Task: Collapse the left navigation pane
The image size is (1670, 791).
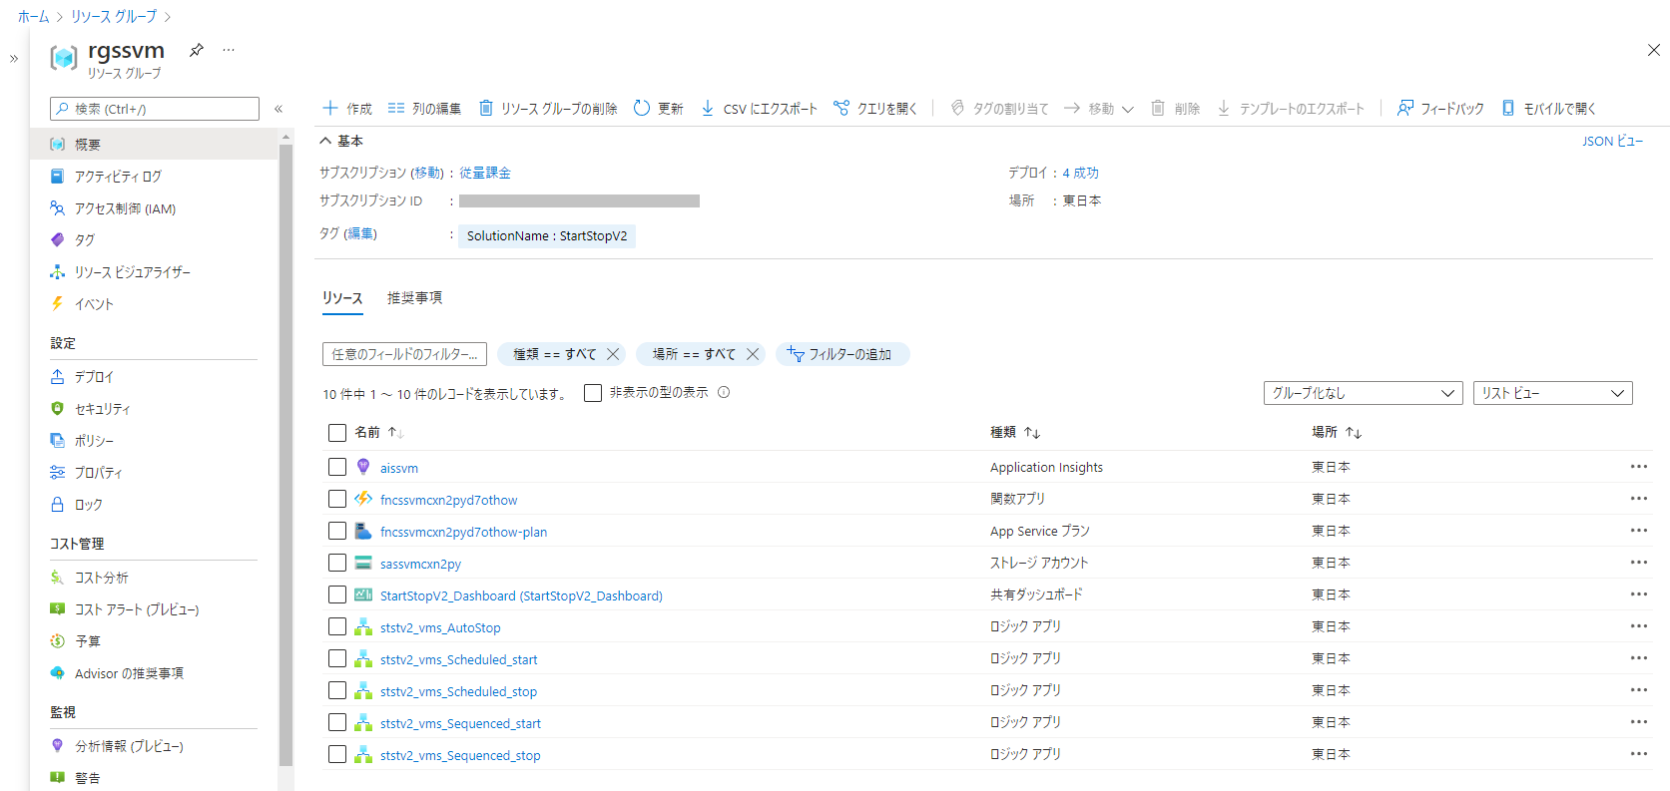Action: [278, 109]
